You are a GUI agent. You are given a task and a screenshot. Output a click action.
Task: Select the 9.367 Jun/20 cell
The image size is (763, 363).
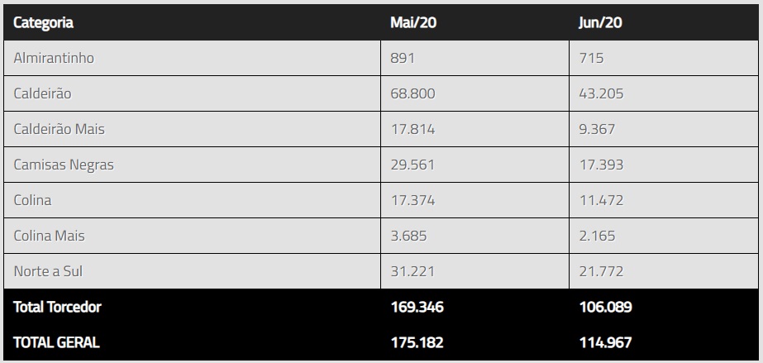click(597, 129)
